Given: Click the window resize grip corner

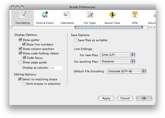Looking at the screenshot, I should [x=154, y=104].
